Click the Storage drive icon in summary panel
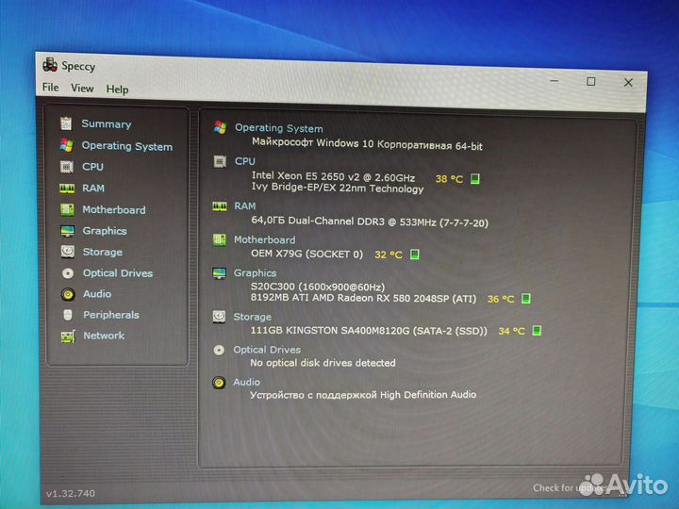Screen dimensions: 679x509 (219, 317)
